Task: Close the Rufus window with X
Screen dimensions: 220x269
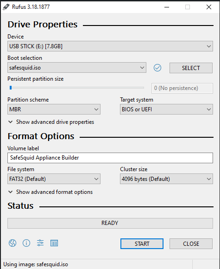Action: 209,7
